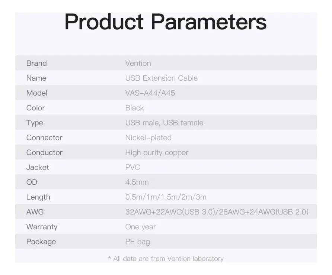Viewport: 332px width, 275px height.
Task: Click the PE bag package value
Action: click(138, 242)
